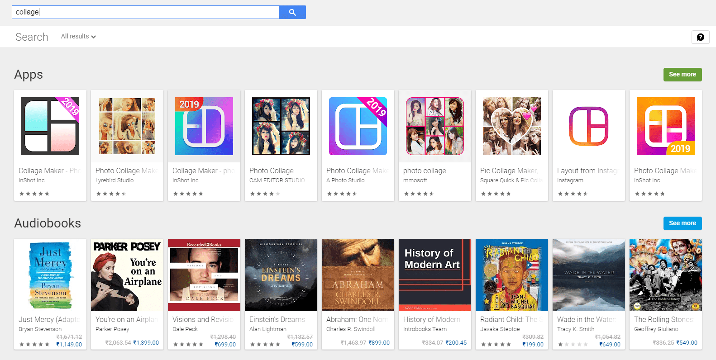
Task: Open Introbooks Team author link
Action: 425,329
